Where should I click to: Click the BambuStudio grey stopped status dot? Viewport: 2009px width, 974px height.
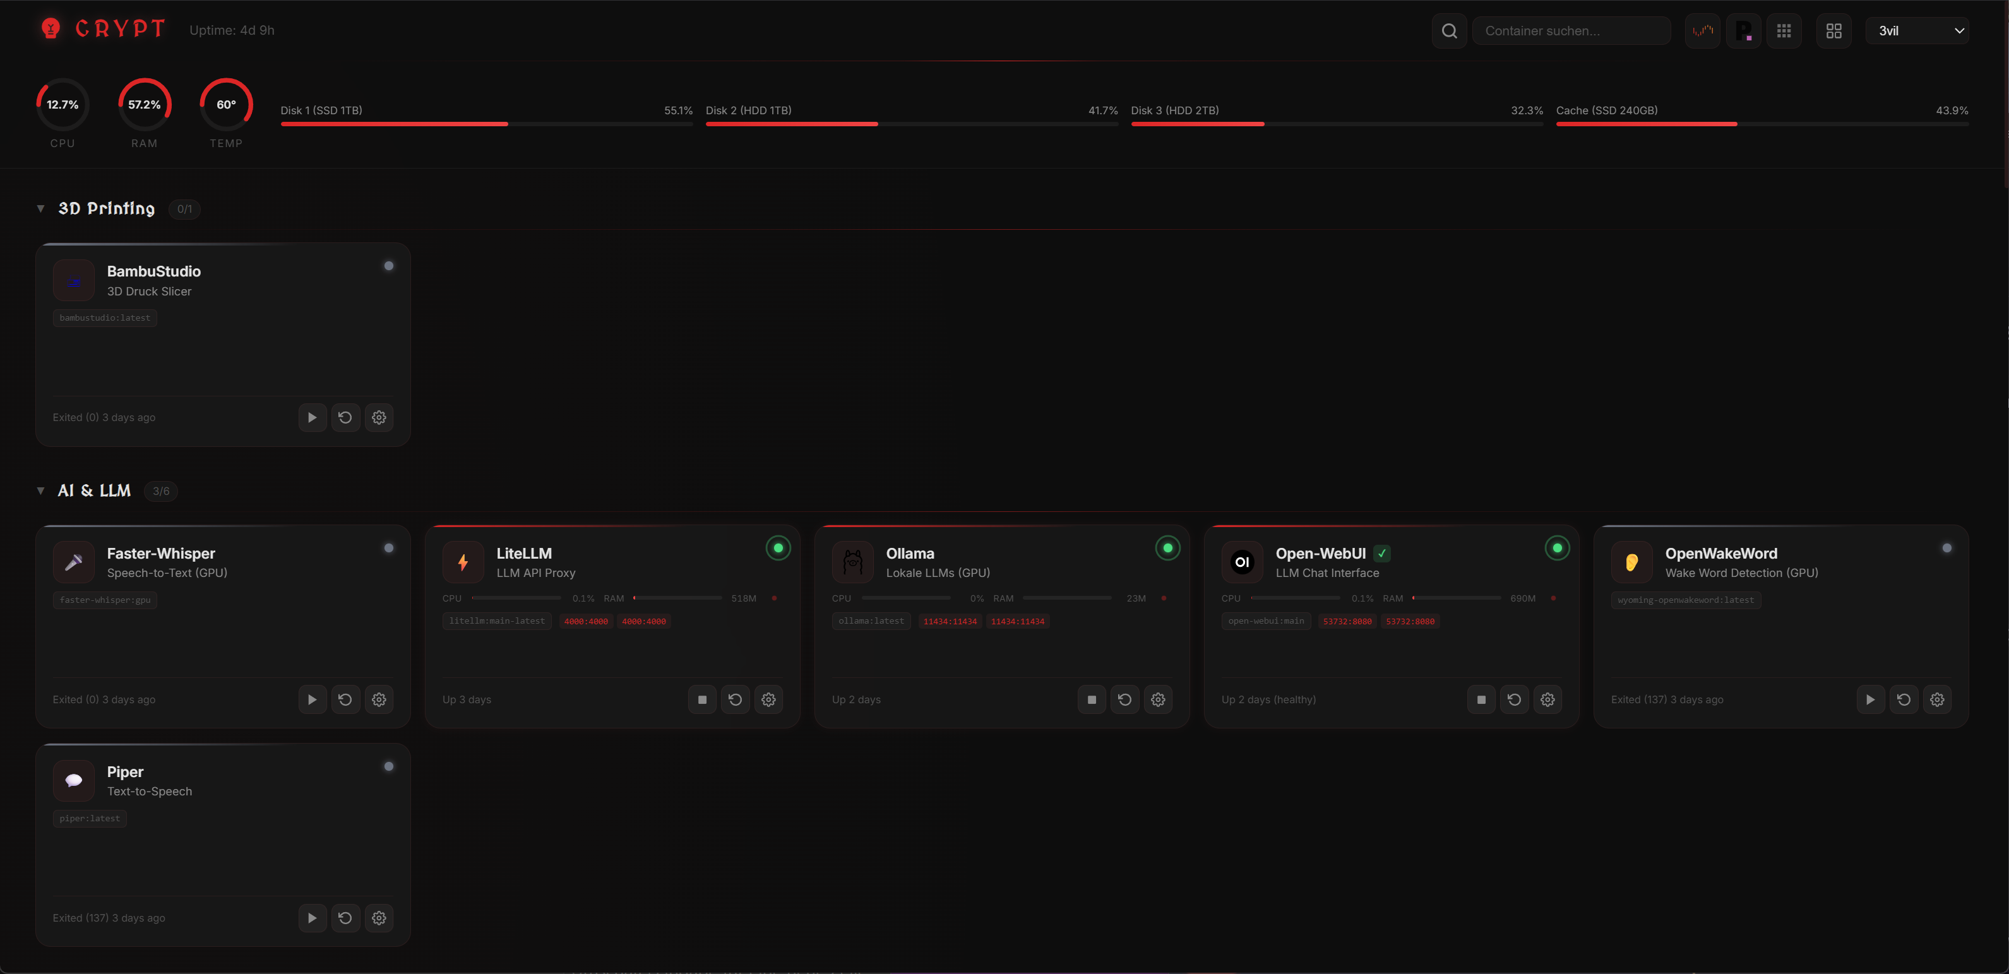389,266
